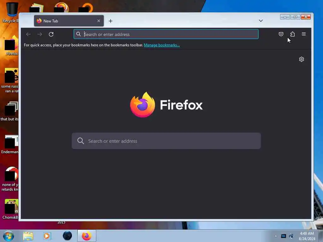Open the dark globe taskbar app
The image size is (323, 242).
(x=68, y=236)
